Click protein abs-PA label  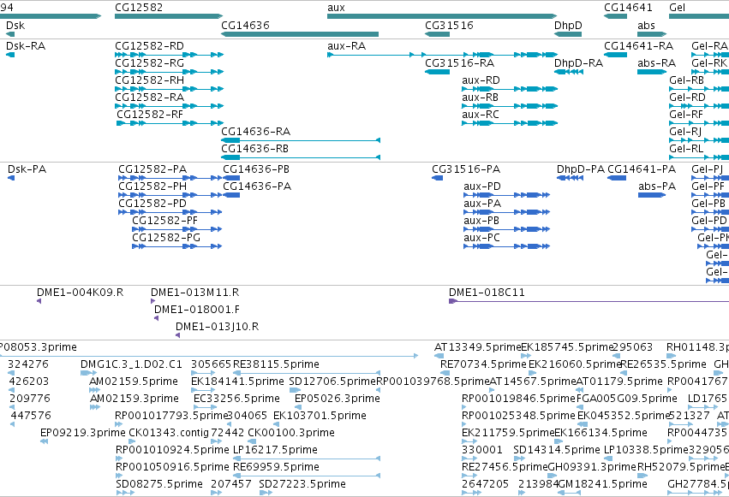click(x=657, y=186)
